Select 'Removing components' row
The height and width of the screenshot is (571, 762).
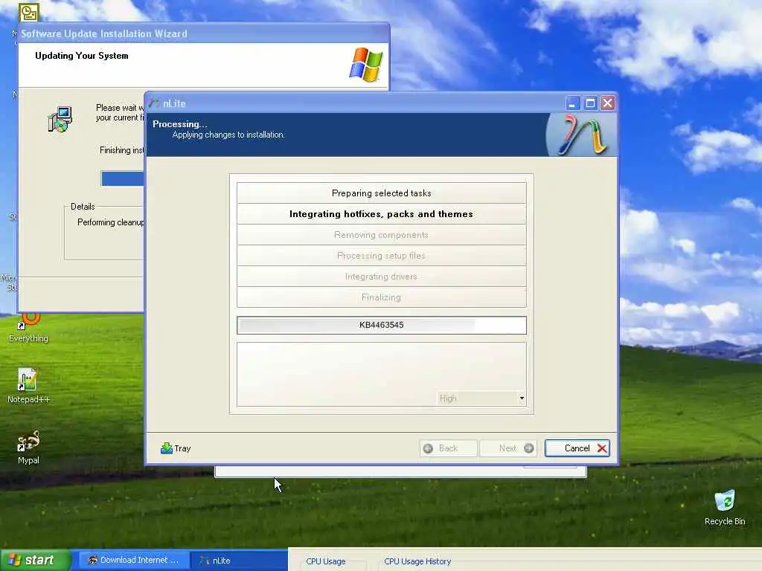(382, 235)
